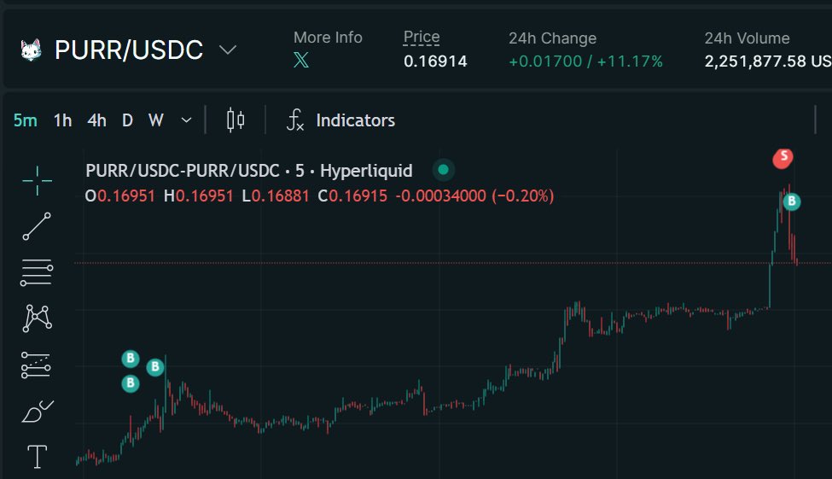
Task: Switch to the 4h timeframe
Action: click(x=96, y=120)
